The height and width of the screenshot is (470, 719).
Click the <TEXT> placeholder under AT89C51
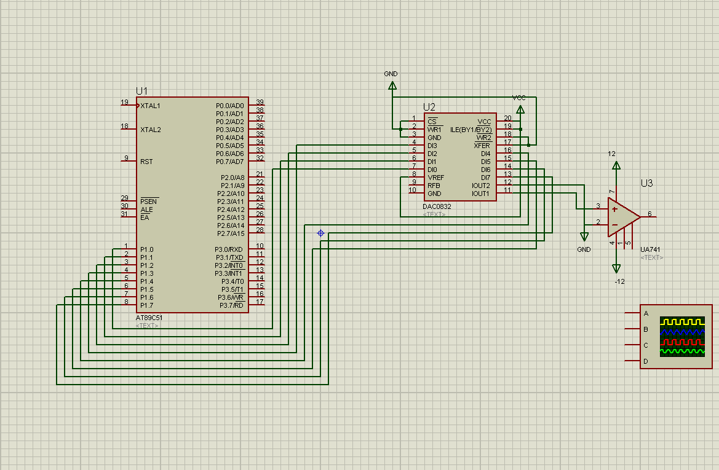pos(147,326)
